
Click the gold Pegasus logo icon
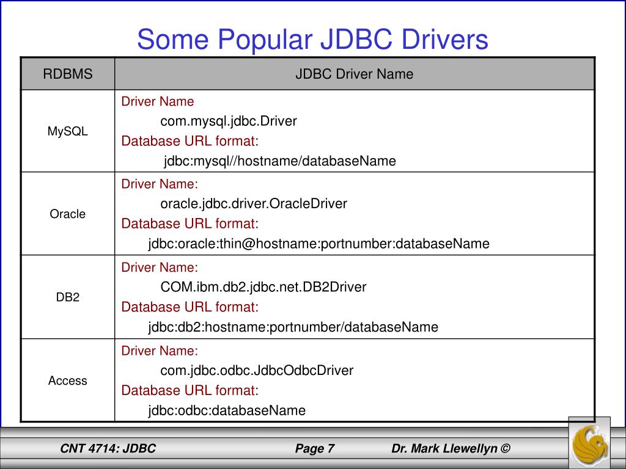coord(590,444)
